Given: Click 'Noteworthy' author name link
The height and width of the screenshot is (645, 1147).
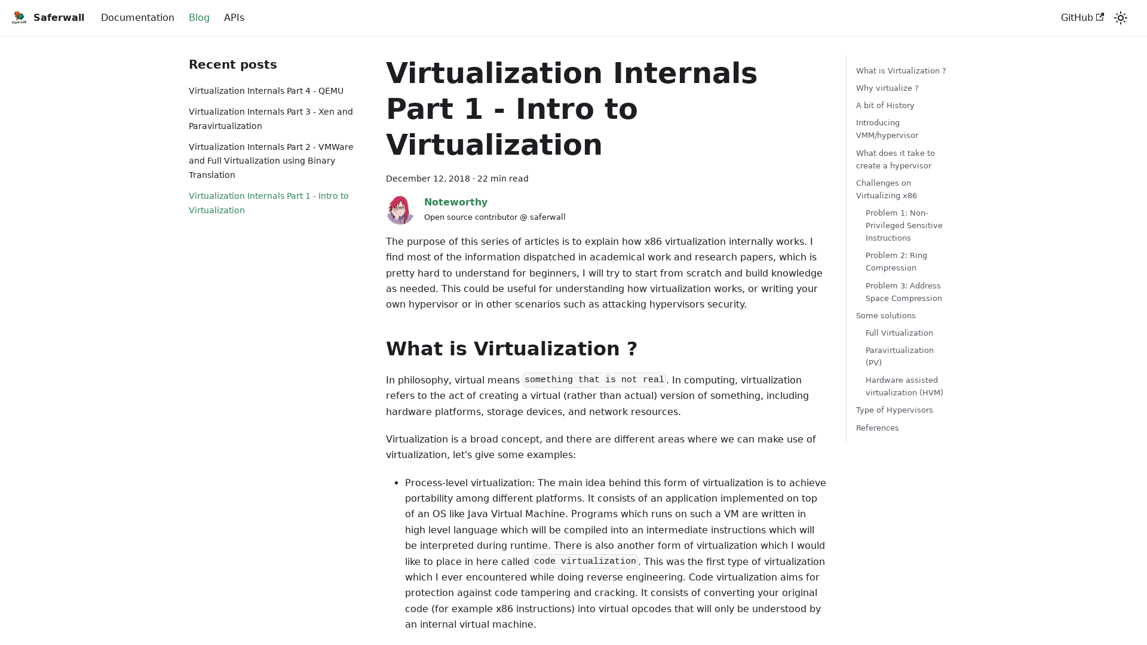Looking at the screenshot, I should (455, 202).
